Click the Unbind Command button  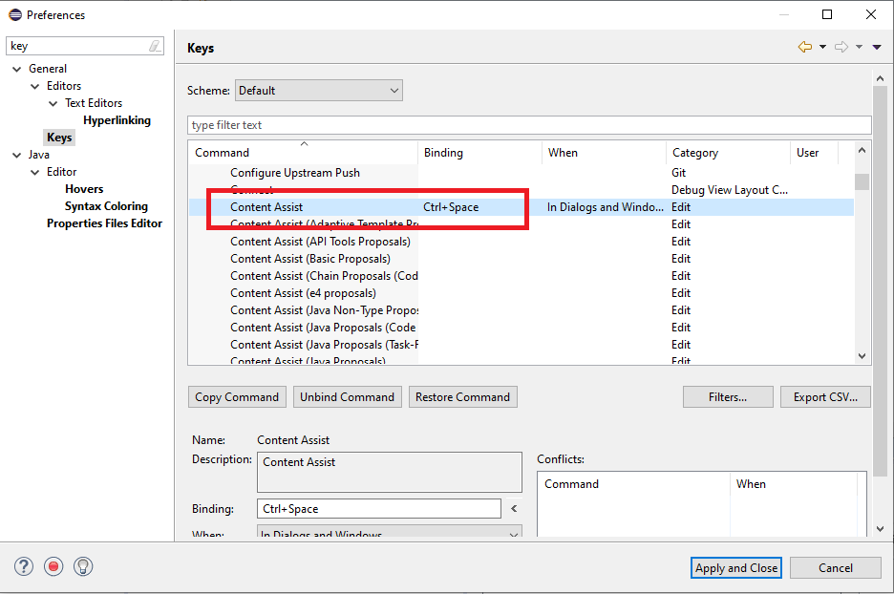[347, 397]
